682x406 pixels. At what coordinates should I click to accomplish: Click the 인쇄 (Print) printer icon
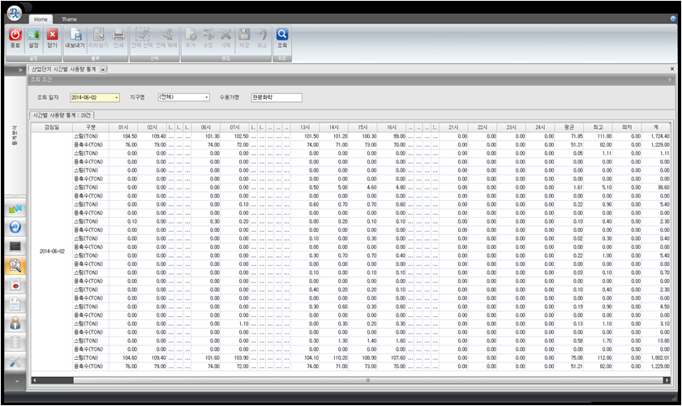point(118,37)
